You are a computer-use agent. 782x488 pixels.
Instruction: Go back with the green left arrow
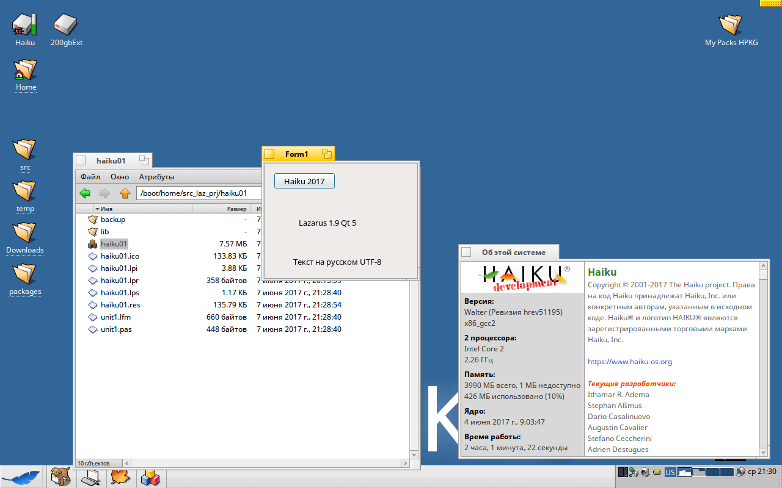click(x=85, y=193)
